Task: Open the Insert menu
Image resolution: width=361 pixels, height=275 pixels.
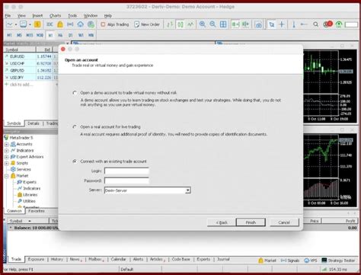Action: 37,16
